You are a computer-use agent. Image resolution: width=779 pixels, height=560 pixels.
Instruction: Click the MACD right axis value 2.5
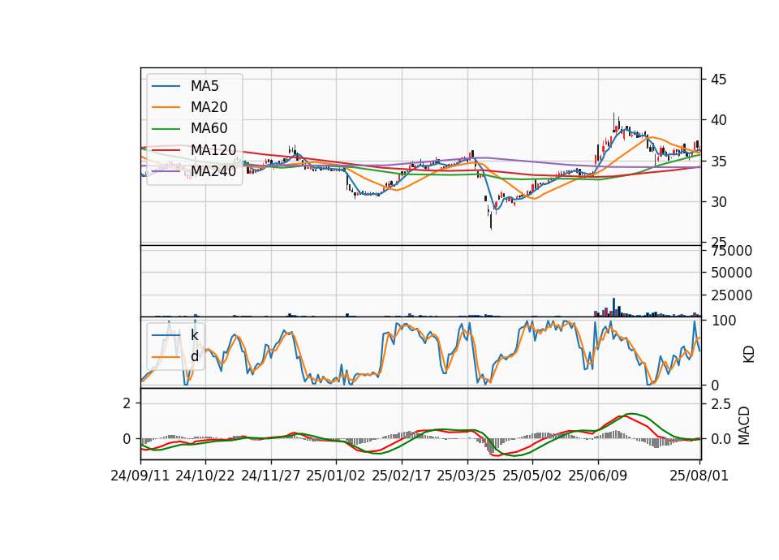point(721,404)
